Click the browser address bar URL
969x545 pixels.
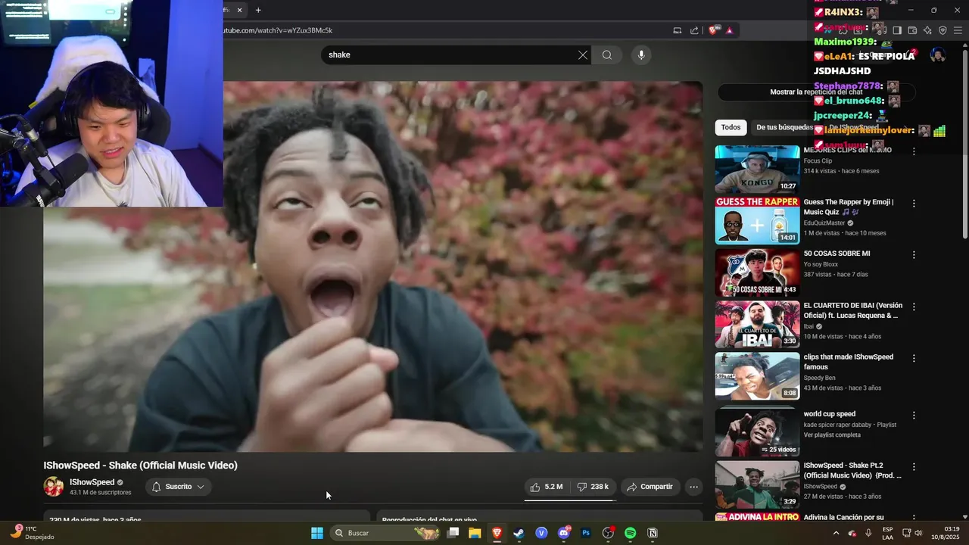pos(277,30)
